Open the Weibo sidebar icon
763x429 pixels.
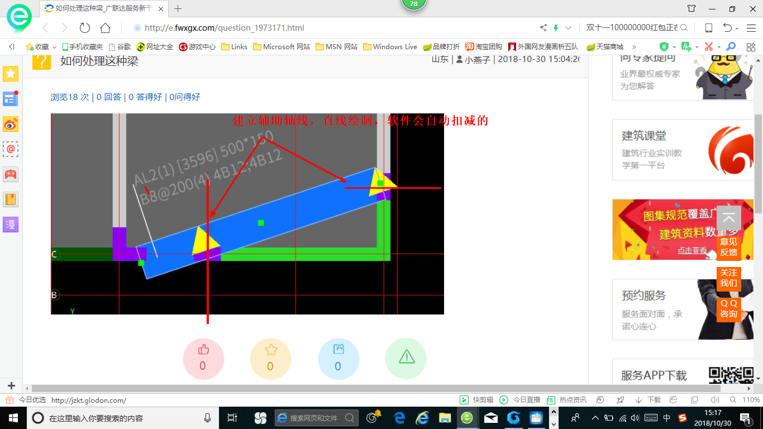pos(11,124)
